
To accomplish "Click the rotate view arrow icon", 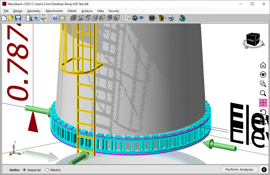I will pyautogui.click(x=263, y=112).
